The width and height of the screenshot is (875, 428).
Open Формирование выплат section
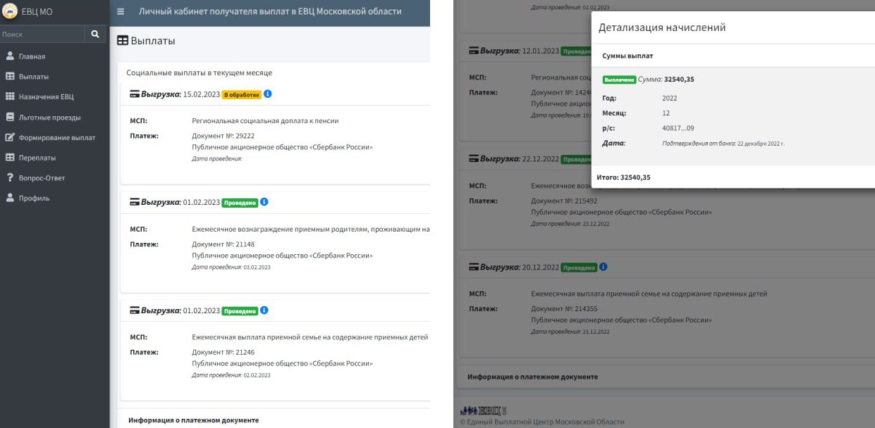(x=56, y=137)
